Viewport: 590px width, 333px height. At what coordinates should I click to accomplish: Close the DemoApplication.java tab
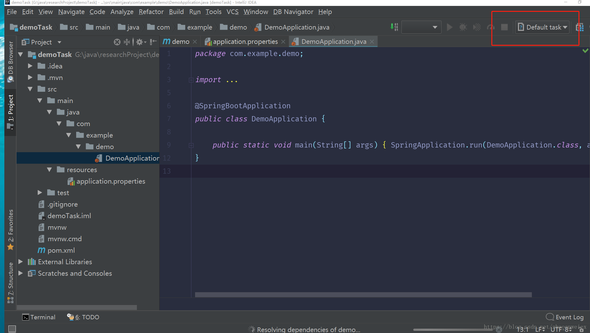(372, 42)
